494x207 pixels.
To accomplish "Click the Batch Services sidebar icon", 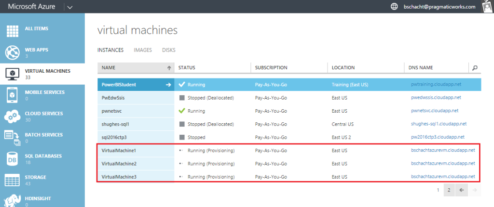I will point(13,137).
